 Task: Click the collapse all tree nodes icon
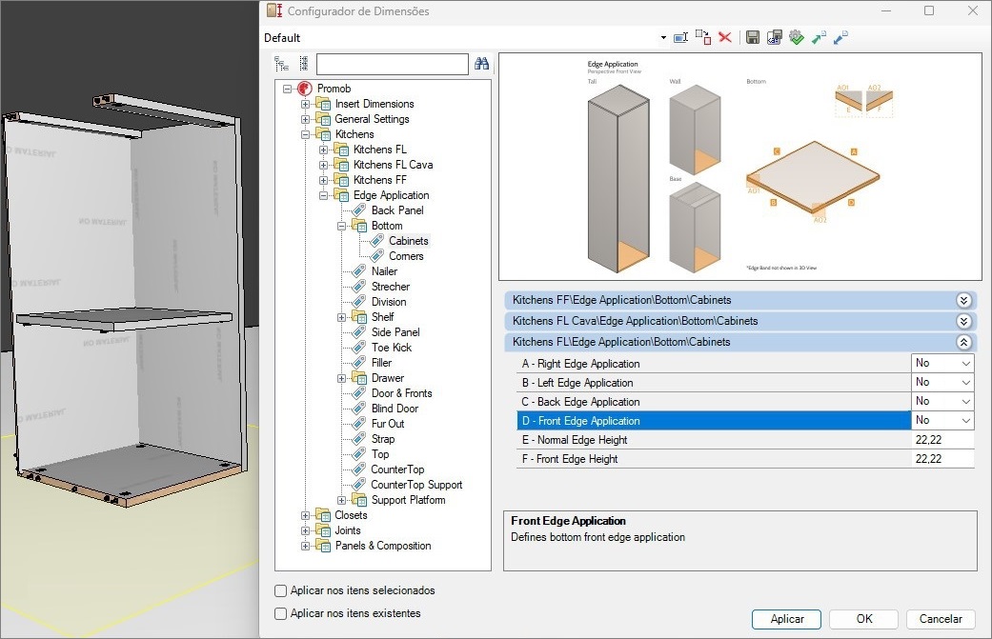(x=304, y=63)
